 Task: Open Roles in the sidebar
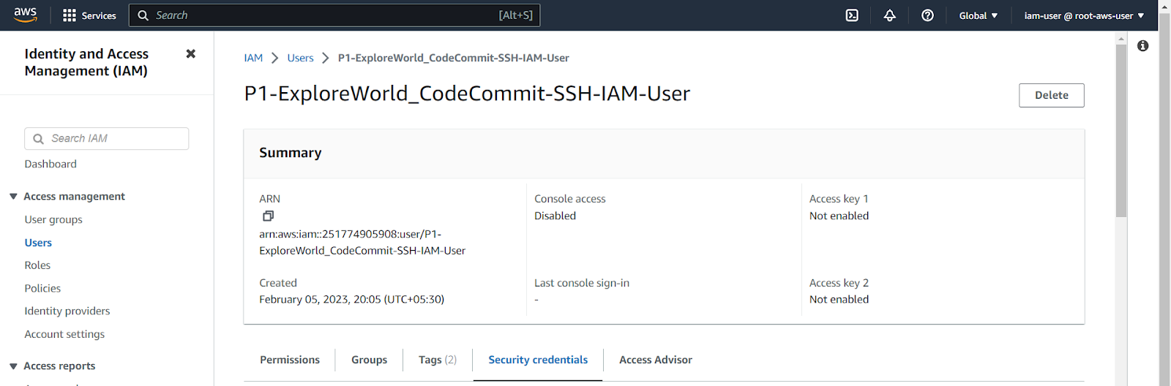[x=37, y=265]
